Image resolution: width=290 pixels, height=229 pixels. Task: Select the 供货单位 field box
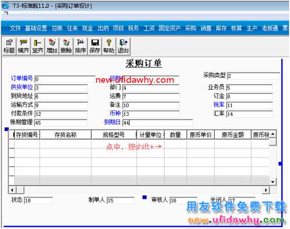pos(61,88)
